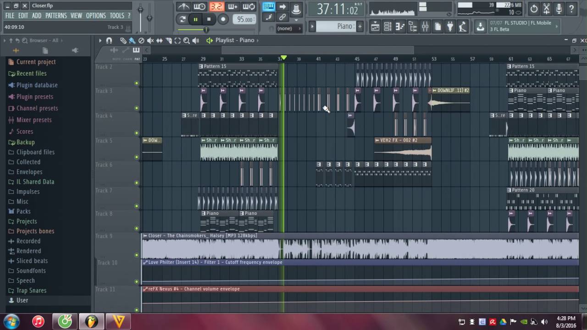587x330 pixels.
Task: Click the link note grouping icon
Action: point(282,17)
